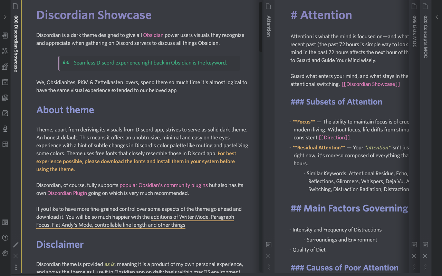The height and width of the screenshot is (276, 442).
Task: Open the quick switcher ribbon icon
Action: tap(5, 36)
